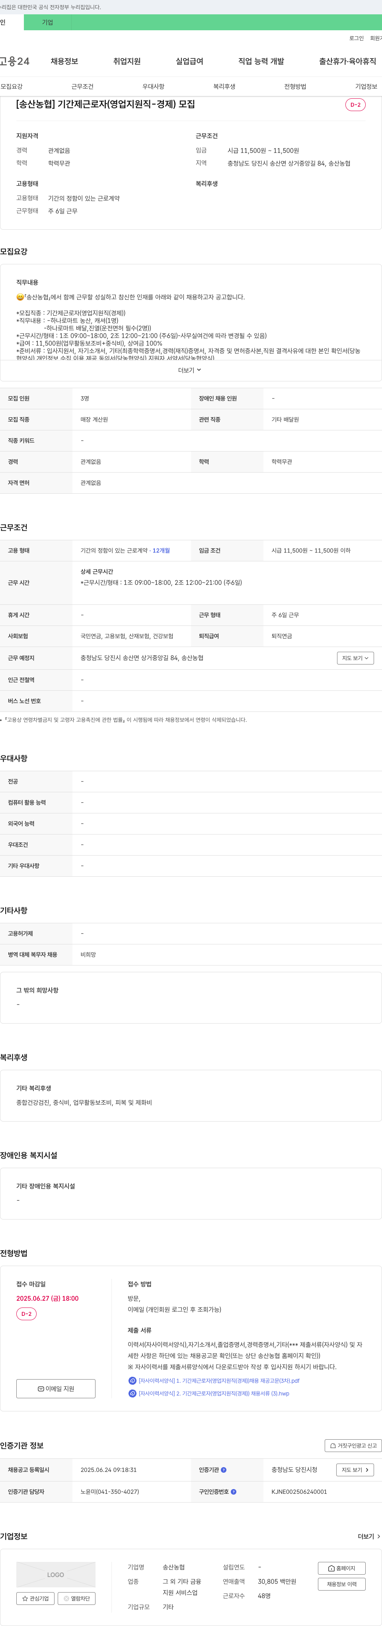The height and width of the screenshot is (1626, 382).
Task: Jump to 전형방법 section tab
Action: click(x=295, y=86)
